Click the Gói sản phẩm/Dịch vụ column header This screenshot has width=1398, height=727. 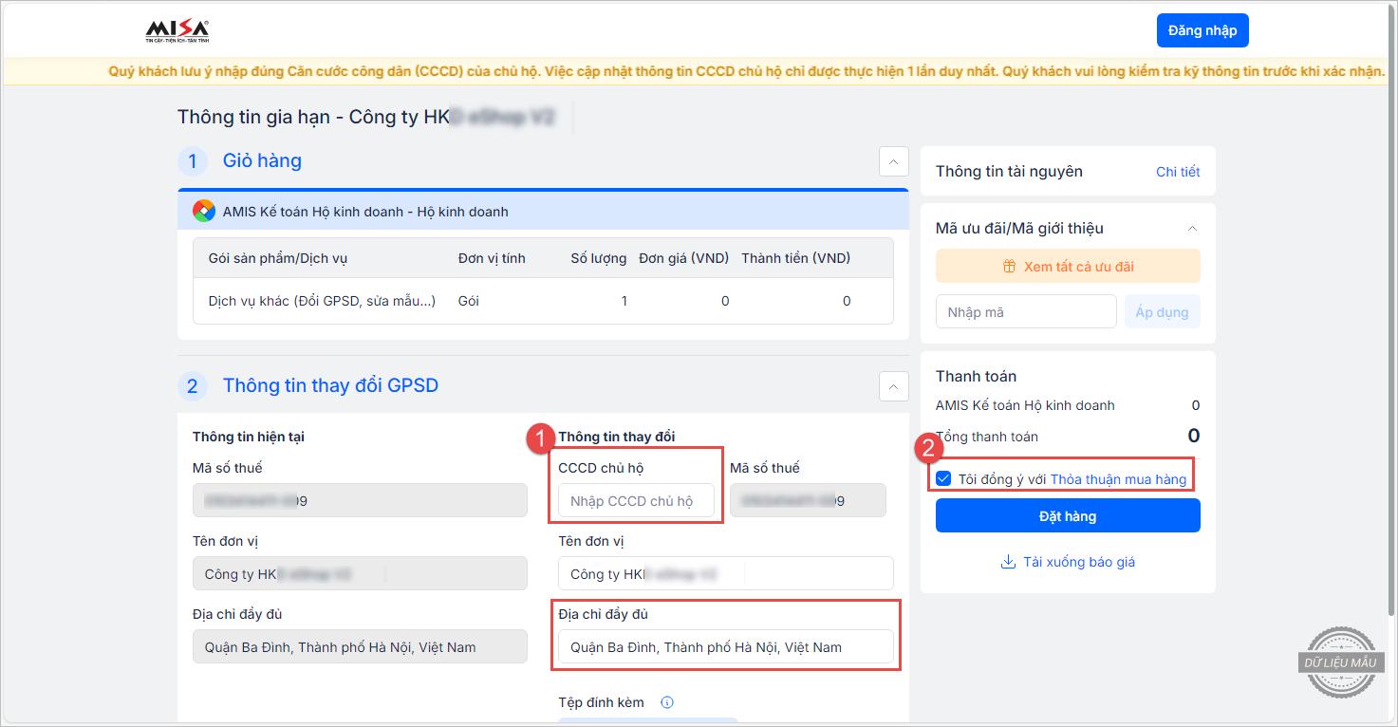pyautogui.click(x=278, y=258)
